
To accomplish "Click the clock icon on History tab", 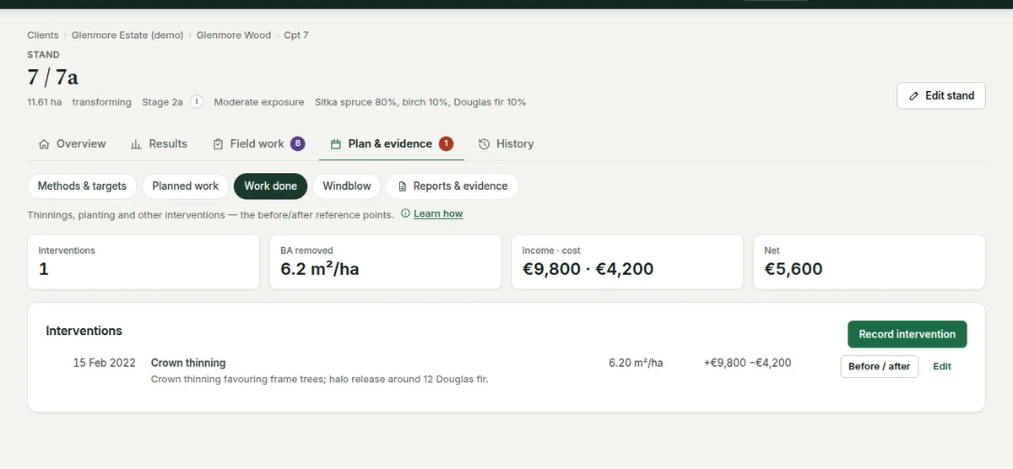I will coord(485,144).
